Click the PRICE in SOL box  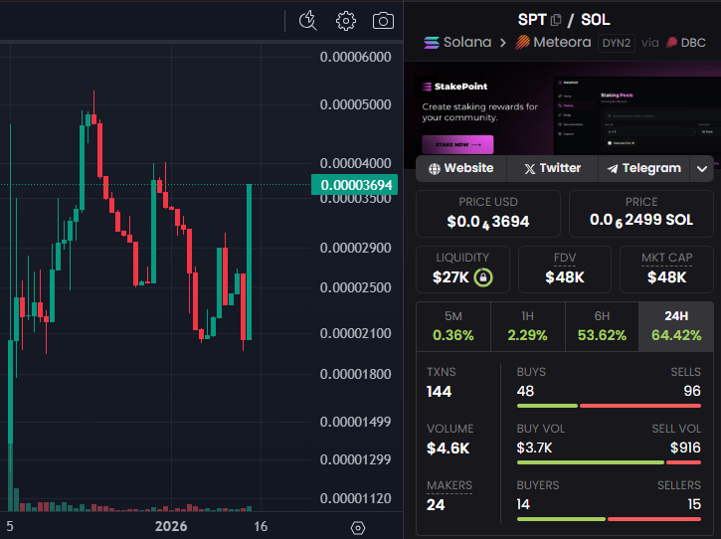pos(641,214)
